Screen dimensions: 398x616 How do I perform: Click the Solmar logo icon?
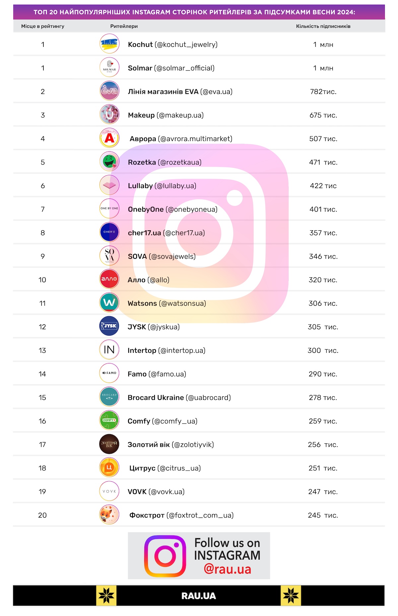click(109, 67)
